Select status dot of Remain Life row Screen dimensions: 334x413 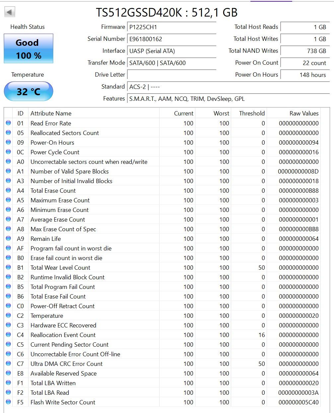click(8, 239)
